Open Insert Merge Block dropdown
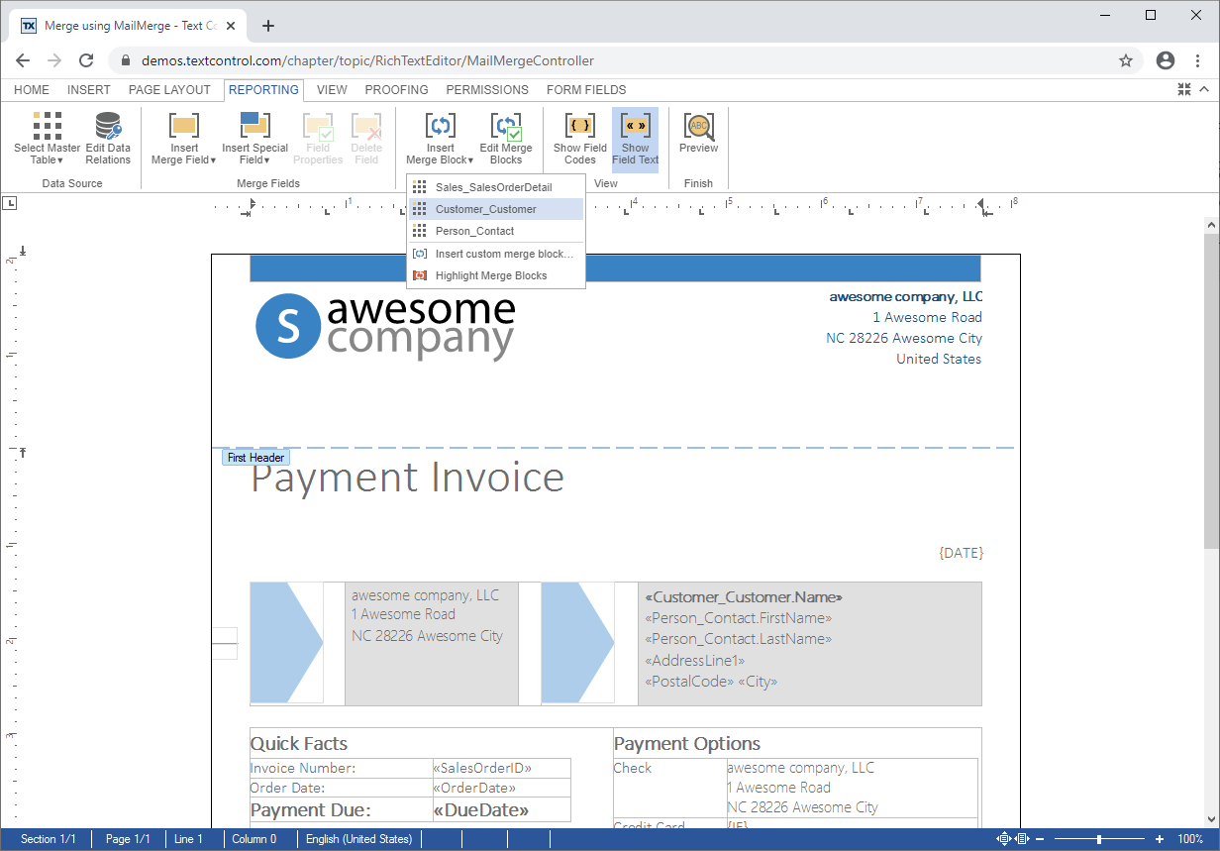 pos(441,139)
